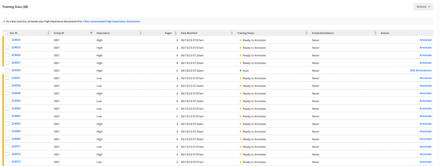
Task: Open document 224934 link
Action: (16, 86)
